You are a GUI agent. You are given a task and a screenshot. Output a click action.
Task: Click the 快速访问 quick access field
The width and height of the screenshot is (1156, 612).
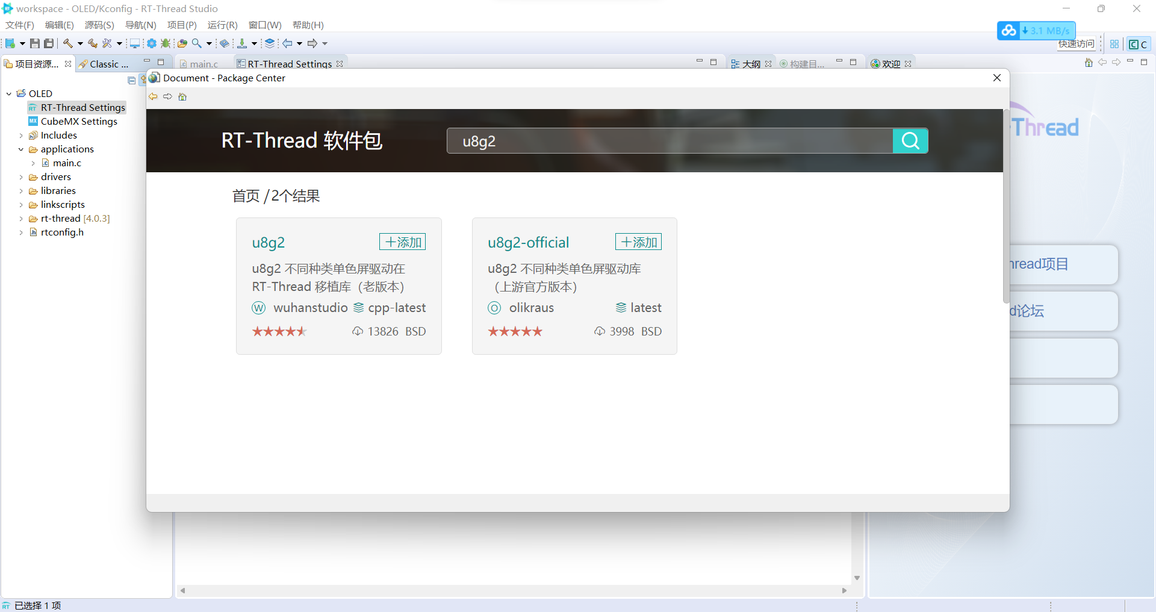pyautogui.click(x=1077, y=44)
